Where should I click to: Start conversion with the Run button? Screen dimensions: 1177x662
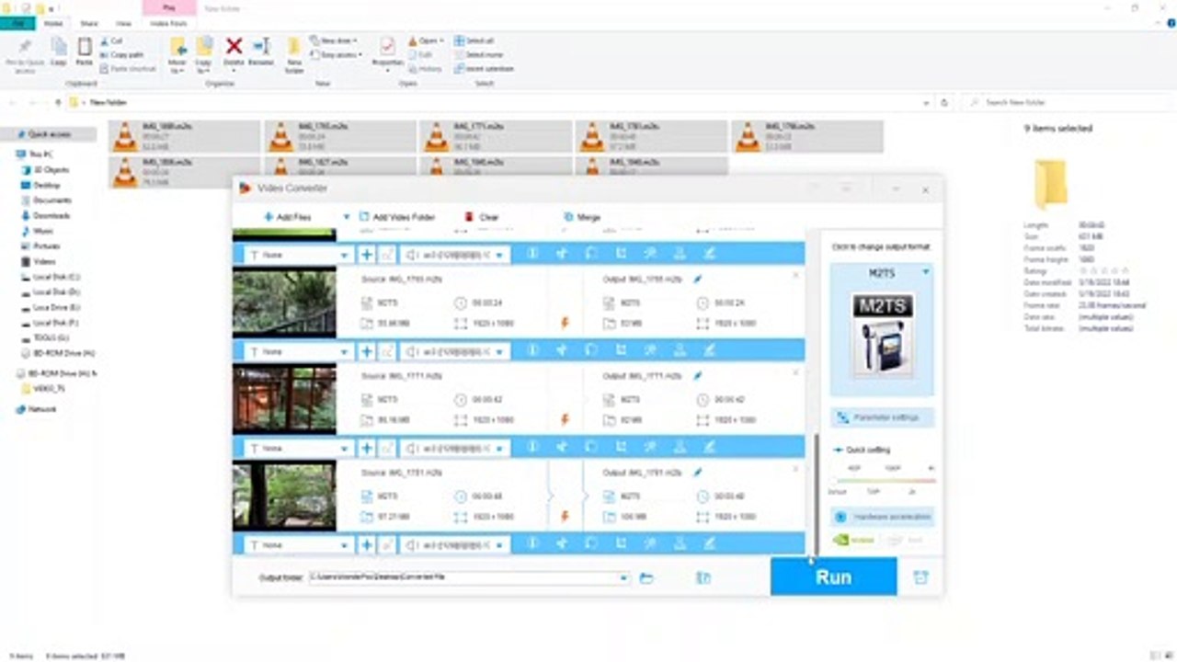(x=833, y=576)
